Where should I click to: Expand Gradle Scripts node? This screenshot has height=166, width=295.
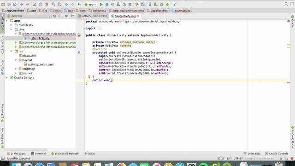7,77
